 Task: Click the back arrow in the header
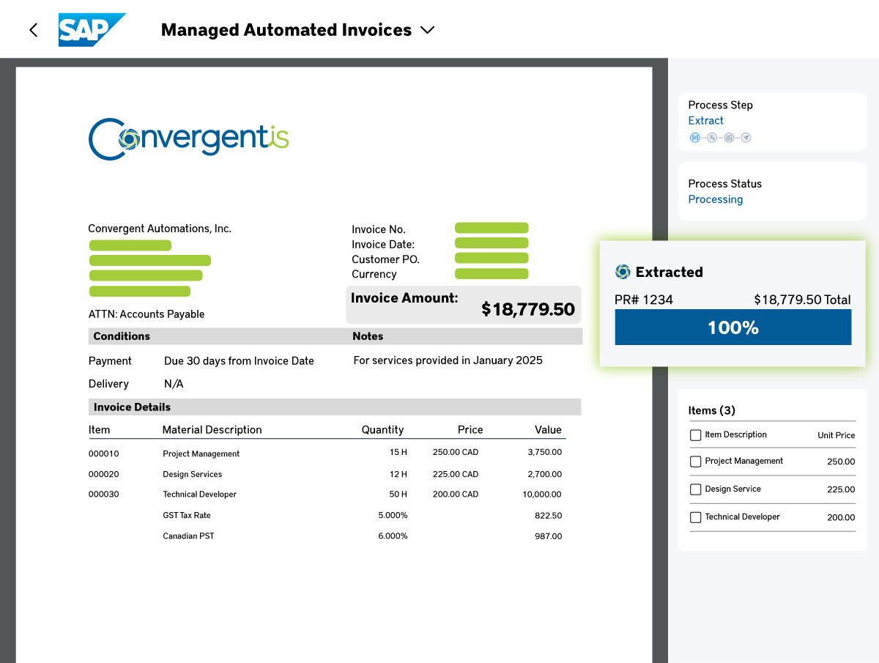click(x=33, y=30)
